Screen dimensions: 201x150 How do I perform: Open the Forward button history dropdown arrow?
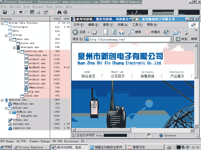click(x=100, y=32)
